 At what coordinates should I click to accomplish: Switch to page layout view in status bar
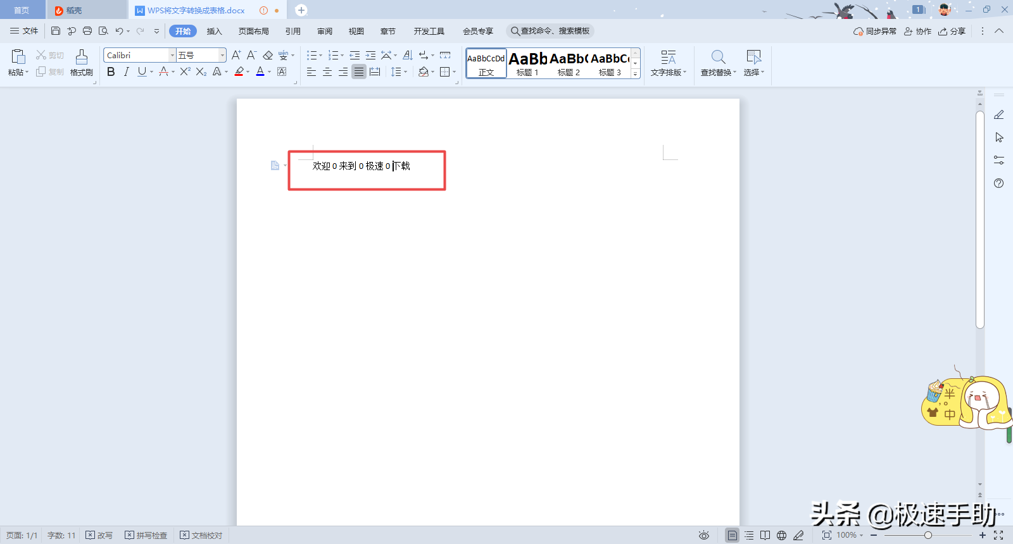click(x=732, y=535)
